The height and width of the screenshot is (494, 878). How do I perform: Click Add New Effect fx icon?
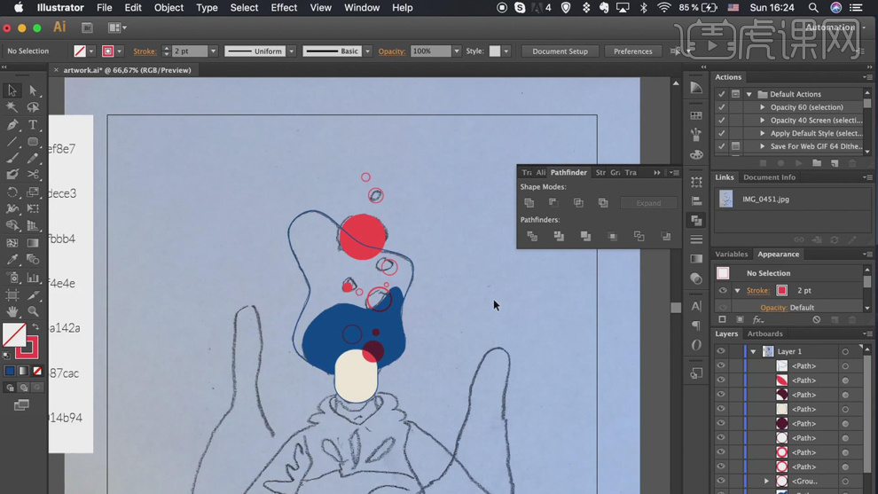click(758, 320)
